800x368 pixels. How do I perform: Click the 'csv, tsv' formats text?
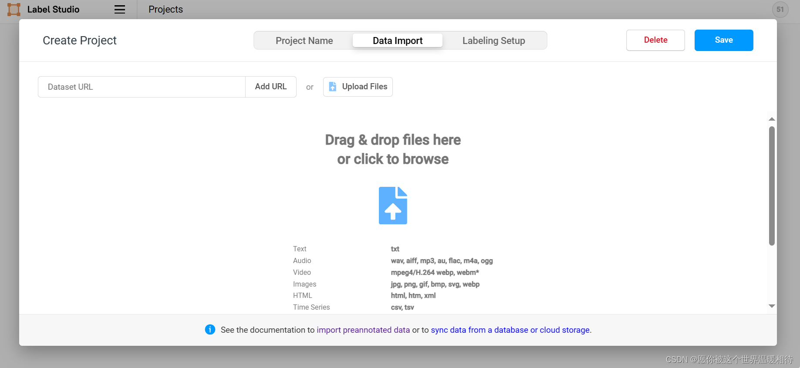[402, 307]
